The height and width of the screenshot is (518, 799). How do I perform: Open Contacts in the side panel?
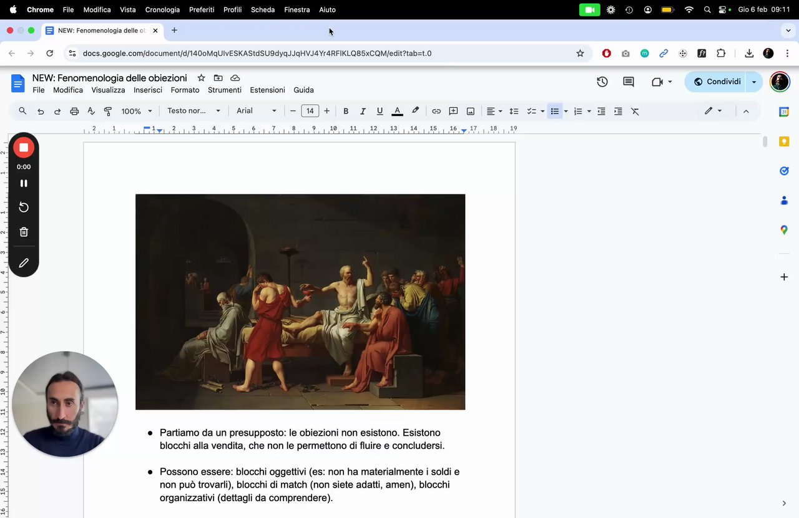pos(784,200)
